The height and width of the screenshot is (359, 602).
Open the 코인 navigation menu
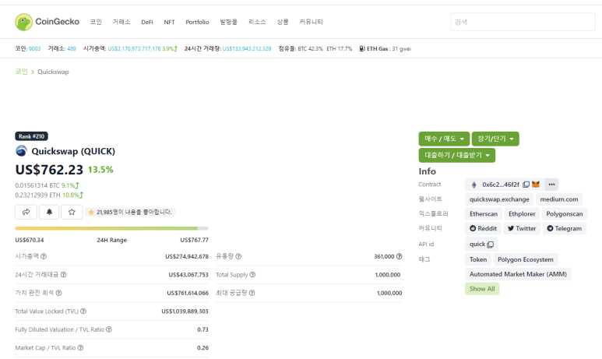click(x=96, y=22)
